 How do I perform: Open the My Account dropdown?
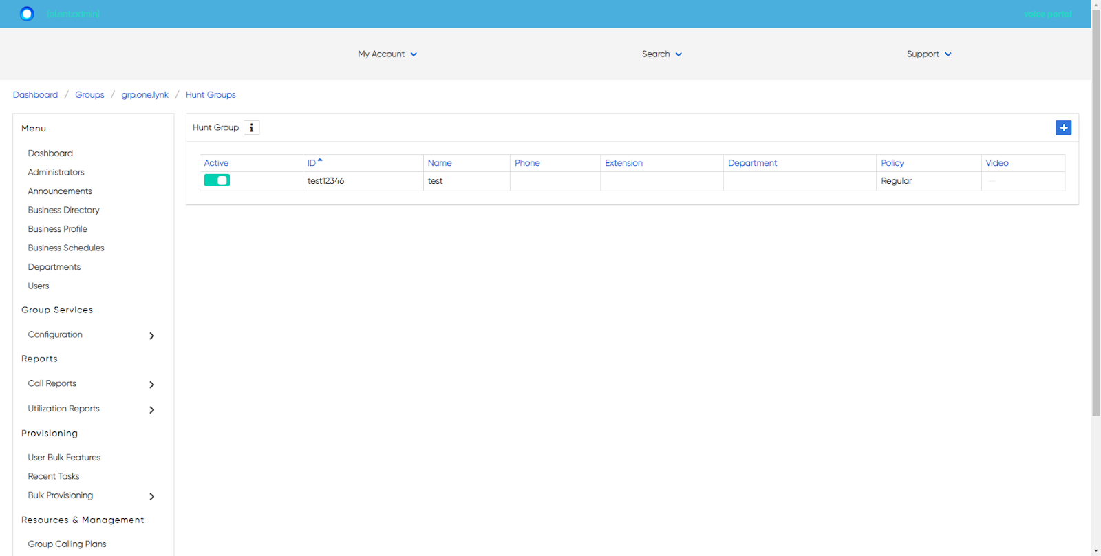pyautogui.click(x=387, y=54)
